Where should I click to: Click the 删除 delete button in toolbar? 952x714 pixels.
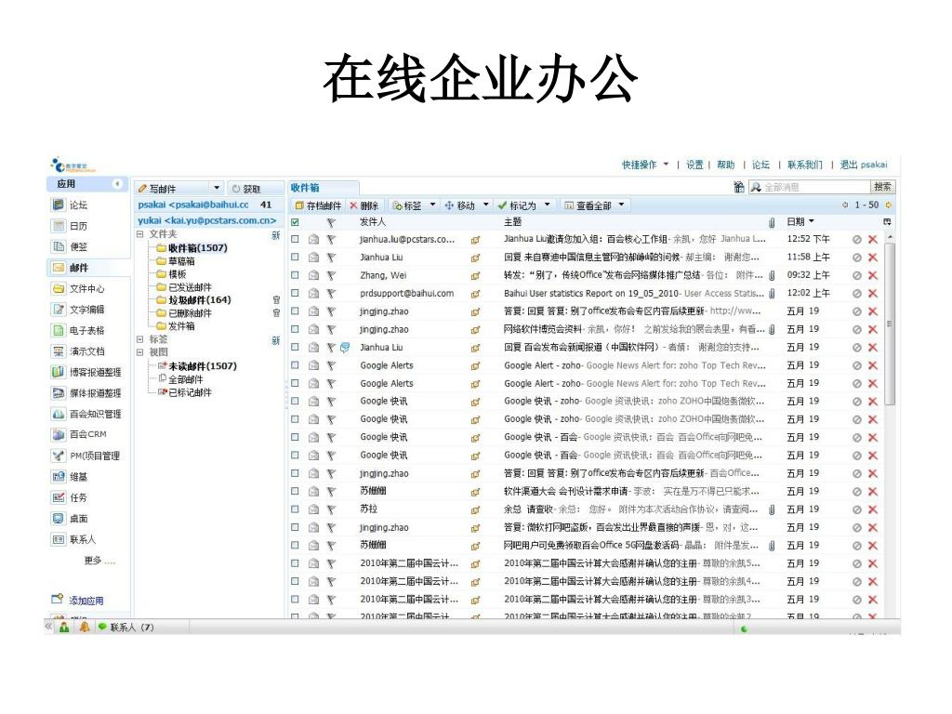click(x=364, y=205)
